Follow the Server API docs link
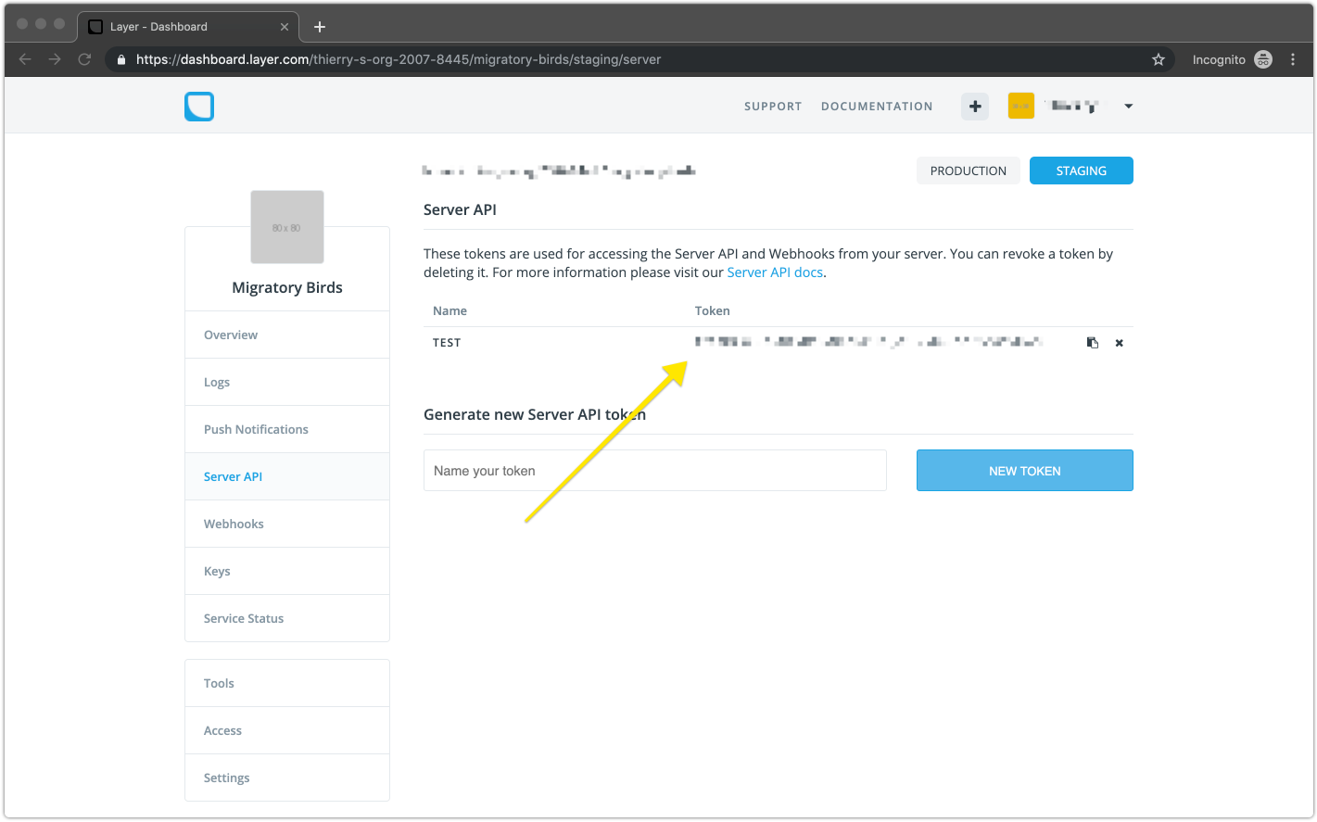The image size is (1317, 822). click(x=775, y=272)
